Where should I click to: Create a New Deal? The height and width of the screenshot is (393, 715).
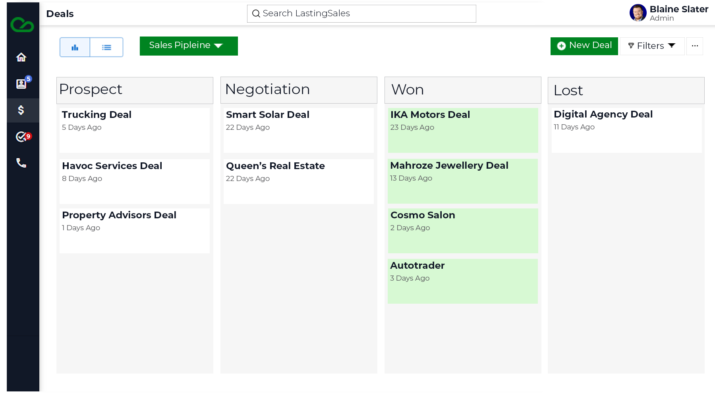(584, 46)
